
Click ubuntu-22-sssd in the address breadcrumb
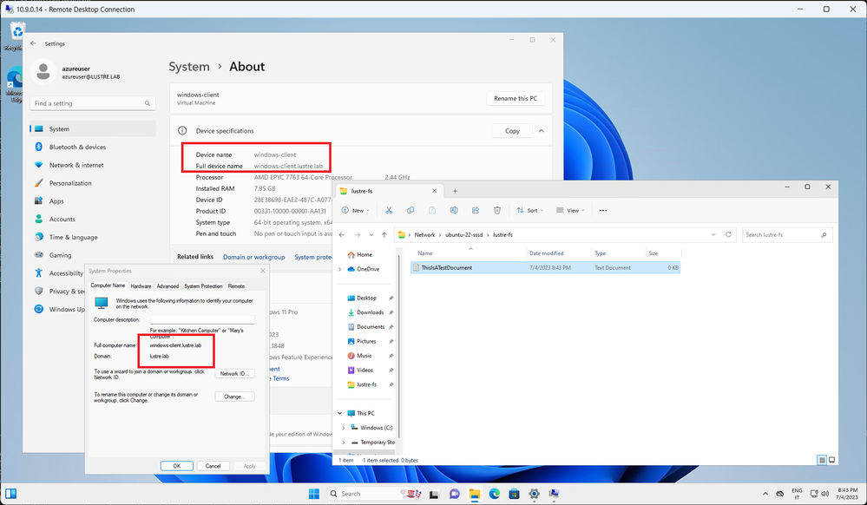click(x=464, y=234)
